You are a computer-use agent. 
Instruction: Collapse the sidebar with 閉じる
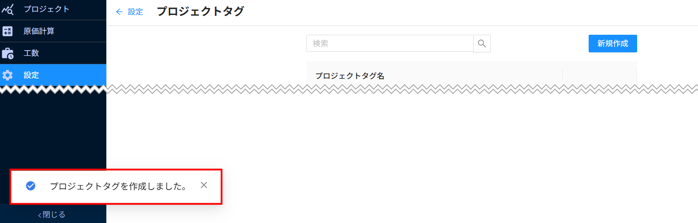(52, 215)
